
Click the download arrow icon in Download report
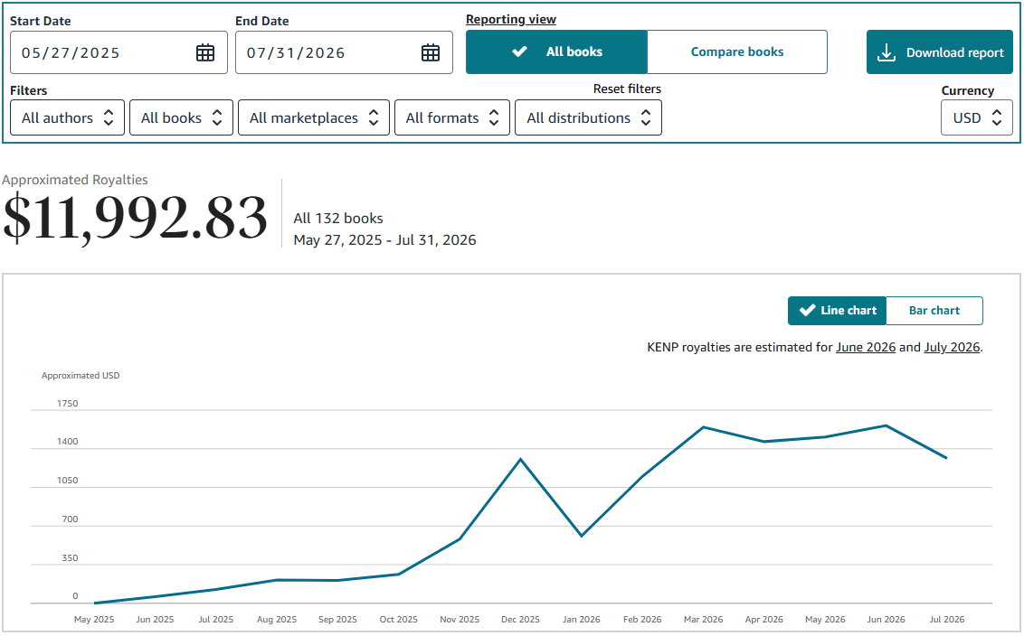[887, 52]
